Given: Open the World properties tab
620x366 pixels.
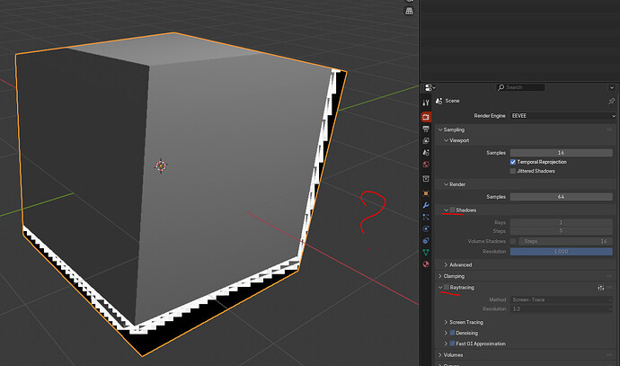Looking at the screenshot, I should (426, 165).
